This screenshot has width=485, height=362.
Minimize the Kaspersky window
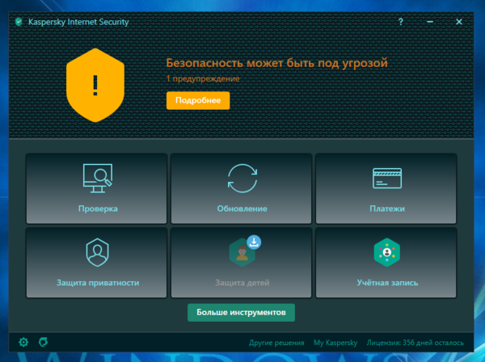(x=430, y=22)
